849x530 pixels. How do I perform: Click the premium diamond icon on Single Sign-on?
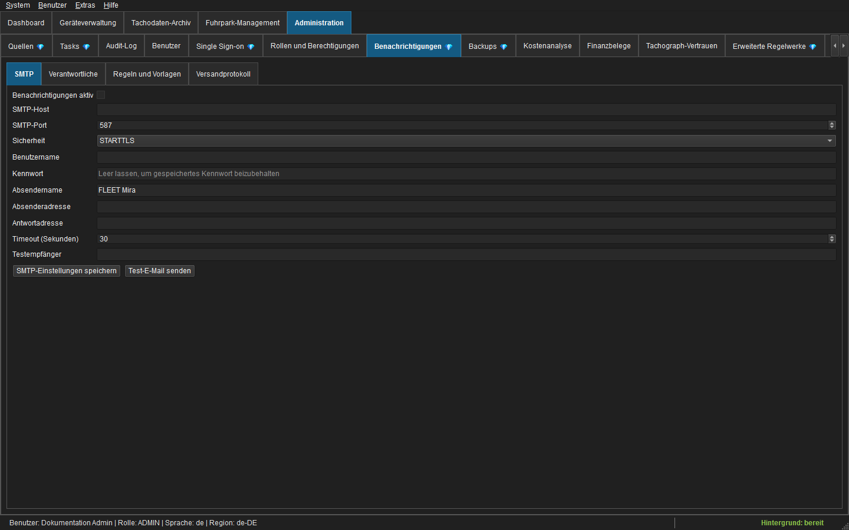point(251,47)
